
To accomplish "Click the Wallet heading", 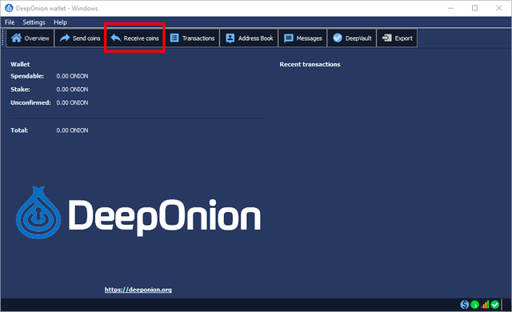I will click(20, 64).
